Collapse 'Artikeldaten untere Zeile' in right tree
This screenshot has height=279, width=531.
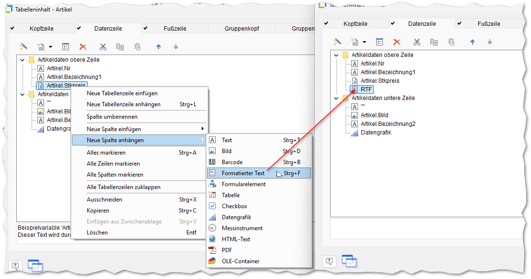pos(336,98)
